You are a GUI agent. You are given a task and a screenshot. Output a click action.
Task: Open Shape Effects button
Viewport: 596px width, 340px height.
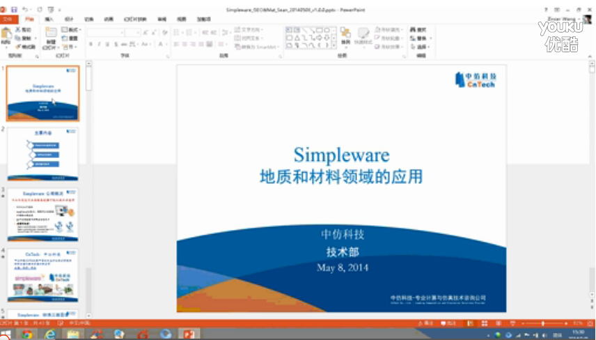(389, 47)
